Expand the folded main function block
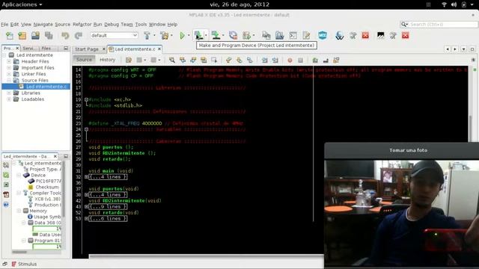 pyautogui.click(x=86, y=177)
